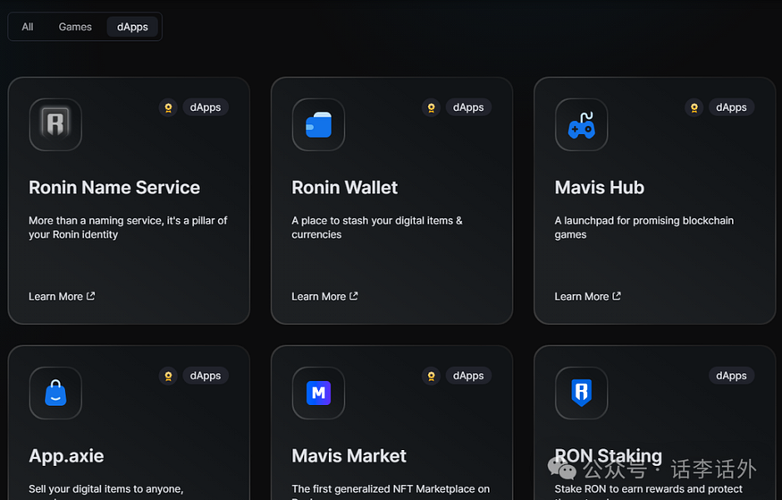This screenshot has height=500, width=782.
Task: Click the award badge on Ronin Wallet card
Action: (x=431, y=107)
